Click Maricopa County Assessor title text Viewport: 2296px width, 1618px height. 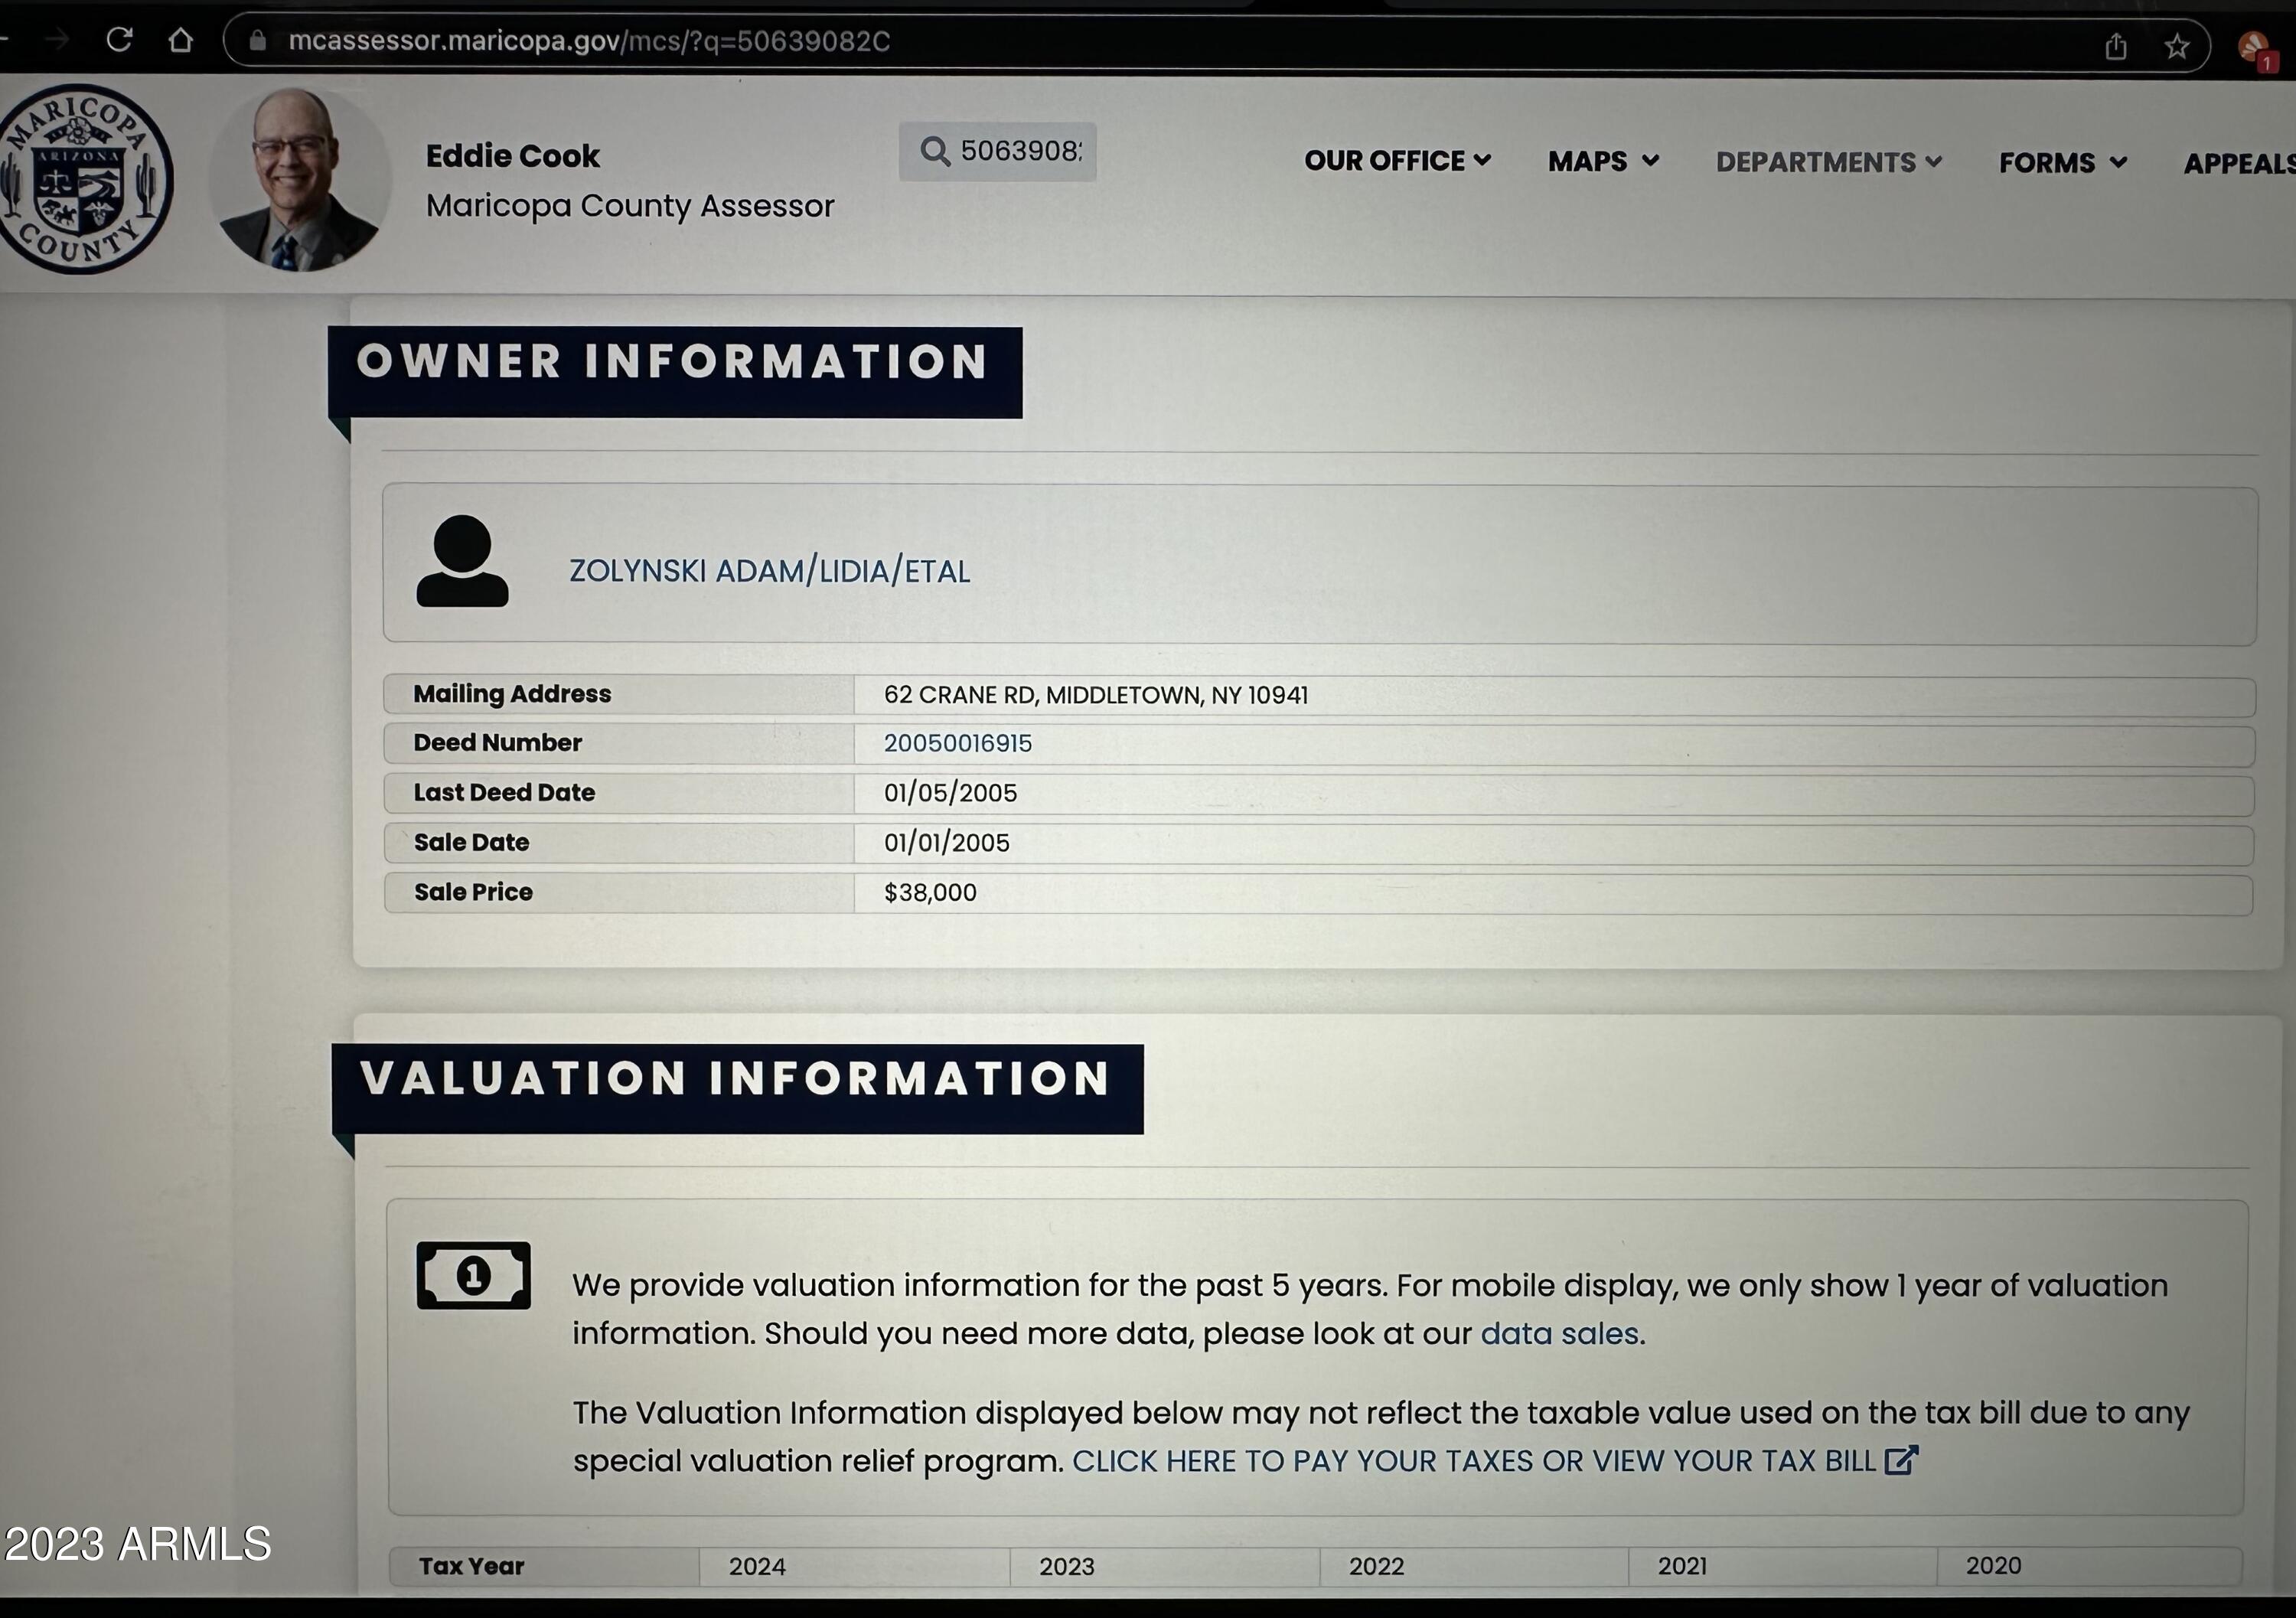point(630,206)
